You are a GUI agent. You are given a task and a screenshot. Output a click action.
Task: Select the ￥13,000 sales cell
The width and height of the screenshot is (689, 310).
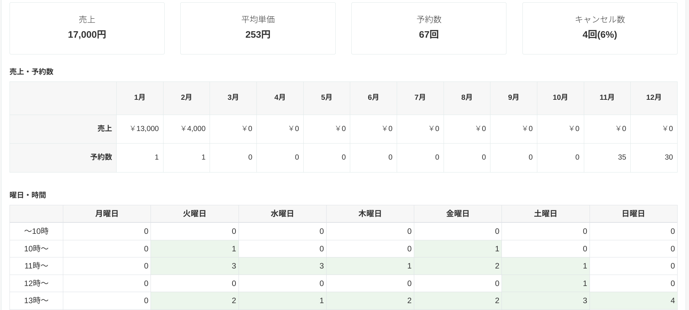coord(144,129)
